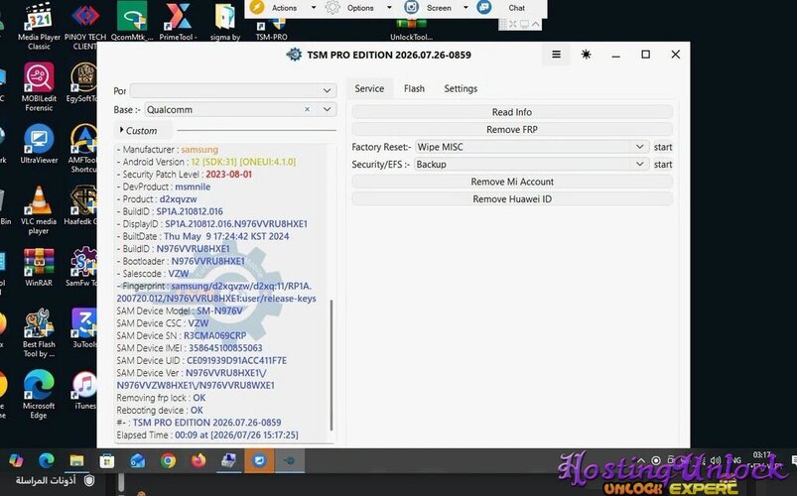
Task: Open the sigma by folder icon
Action: 225,22
